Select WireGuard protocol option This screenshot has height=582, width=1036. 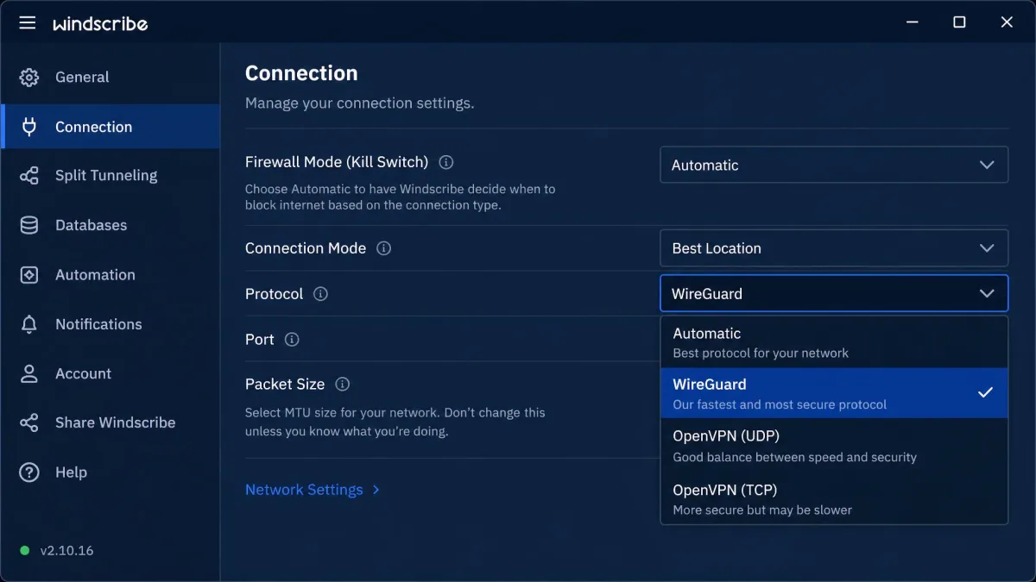coord(834,393)
